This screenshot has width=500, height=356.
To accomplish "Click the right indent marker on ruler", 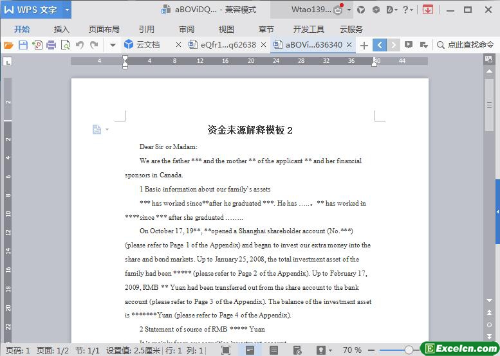I will [374, 64].
